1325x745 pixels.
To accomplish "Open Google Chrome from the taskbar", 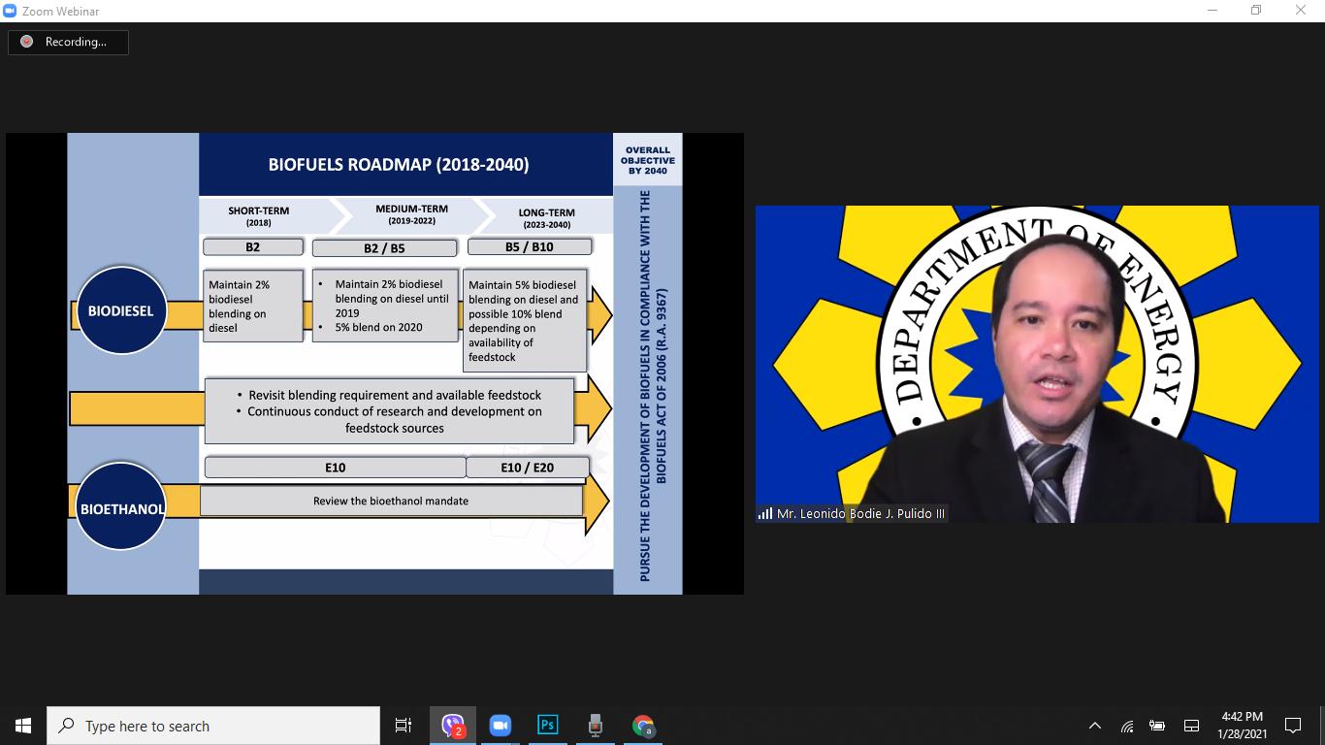I will pos(643,726).
